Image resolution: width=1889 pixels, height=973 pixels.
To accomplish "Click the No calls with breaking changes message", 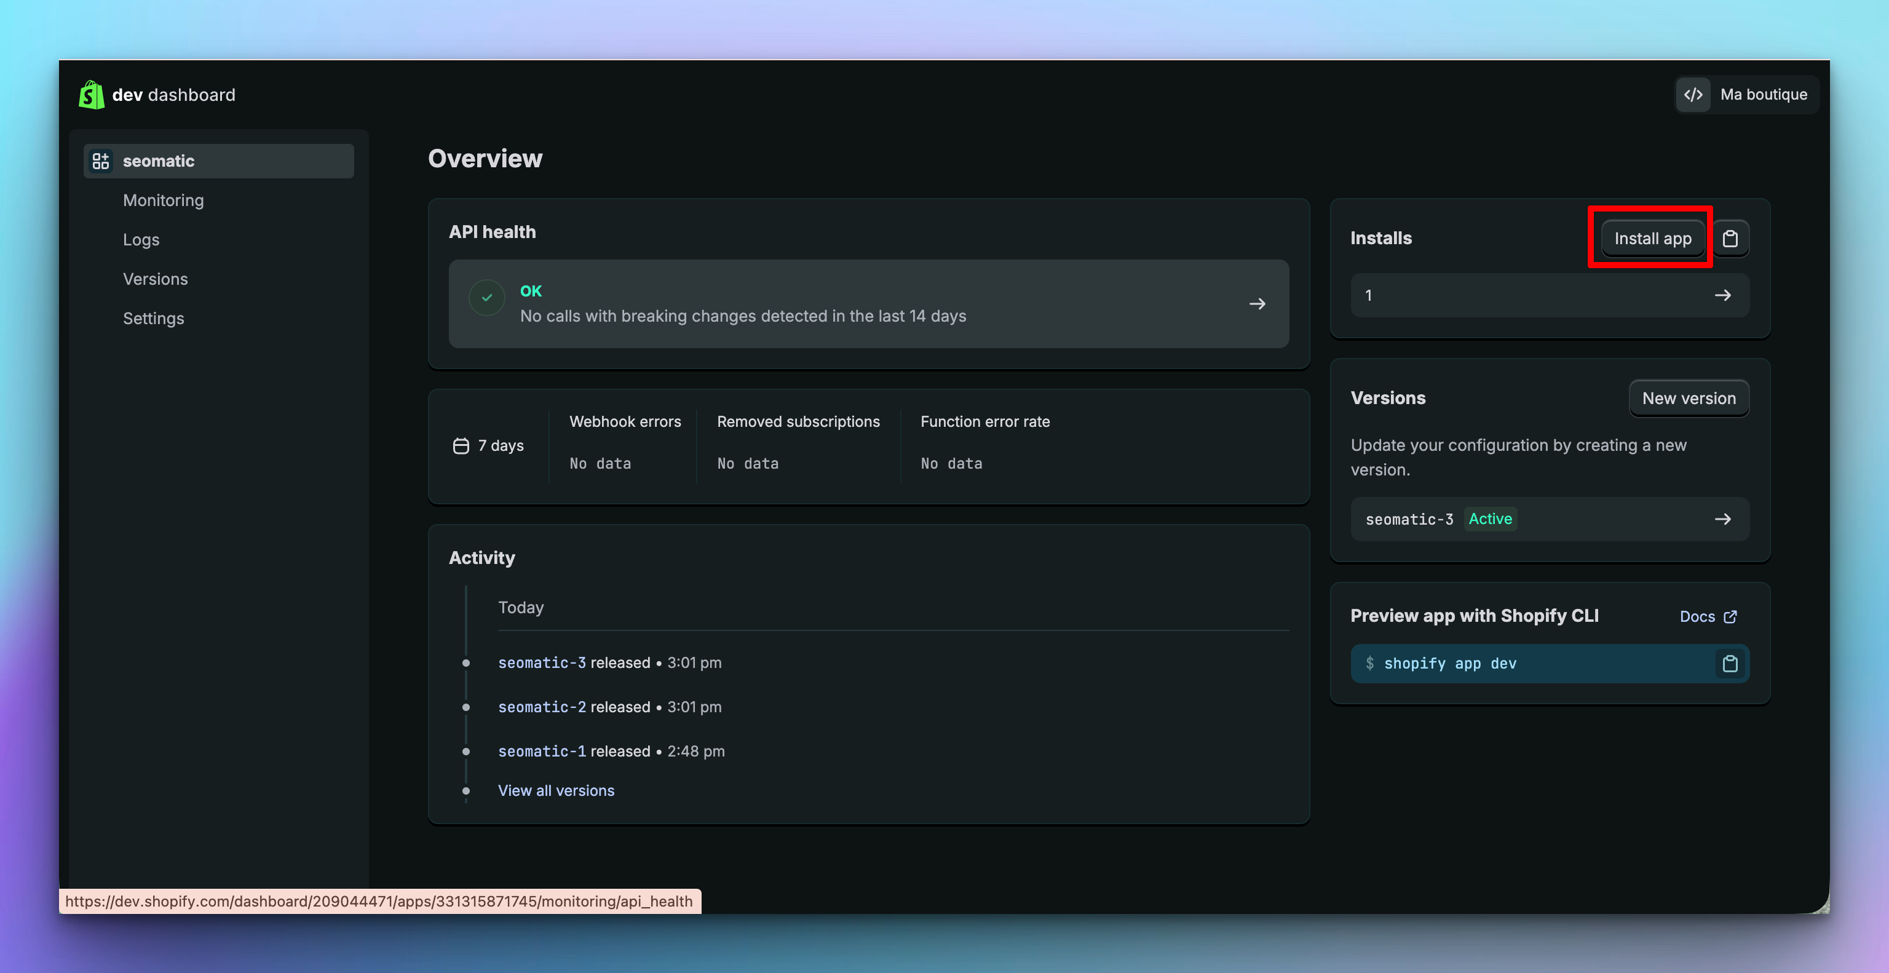I will 743,316.
